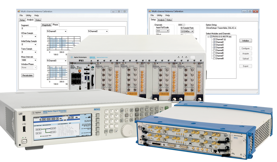The height and width of the screenshot is (162, 277).
Task: Click the Segment input field
Action: [29, 28]
